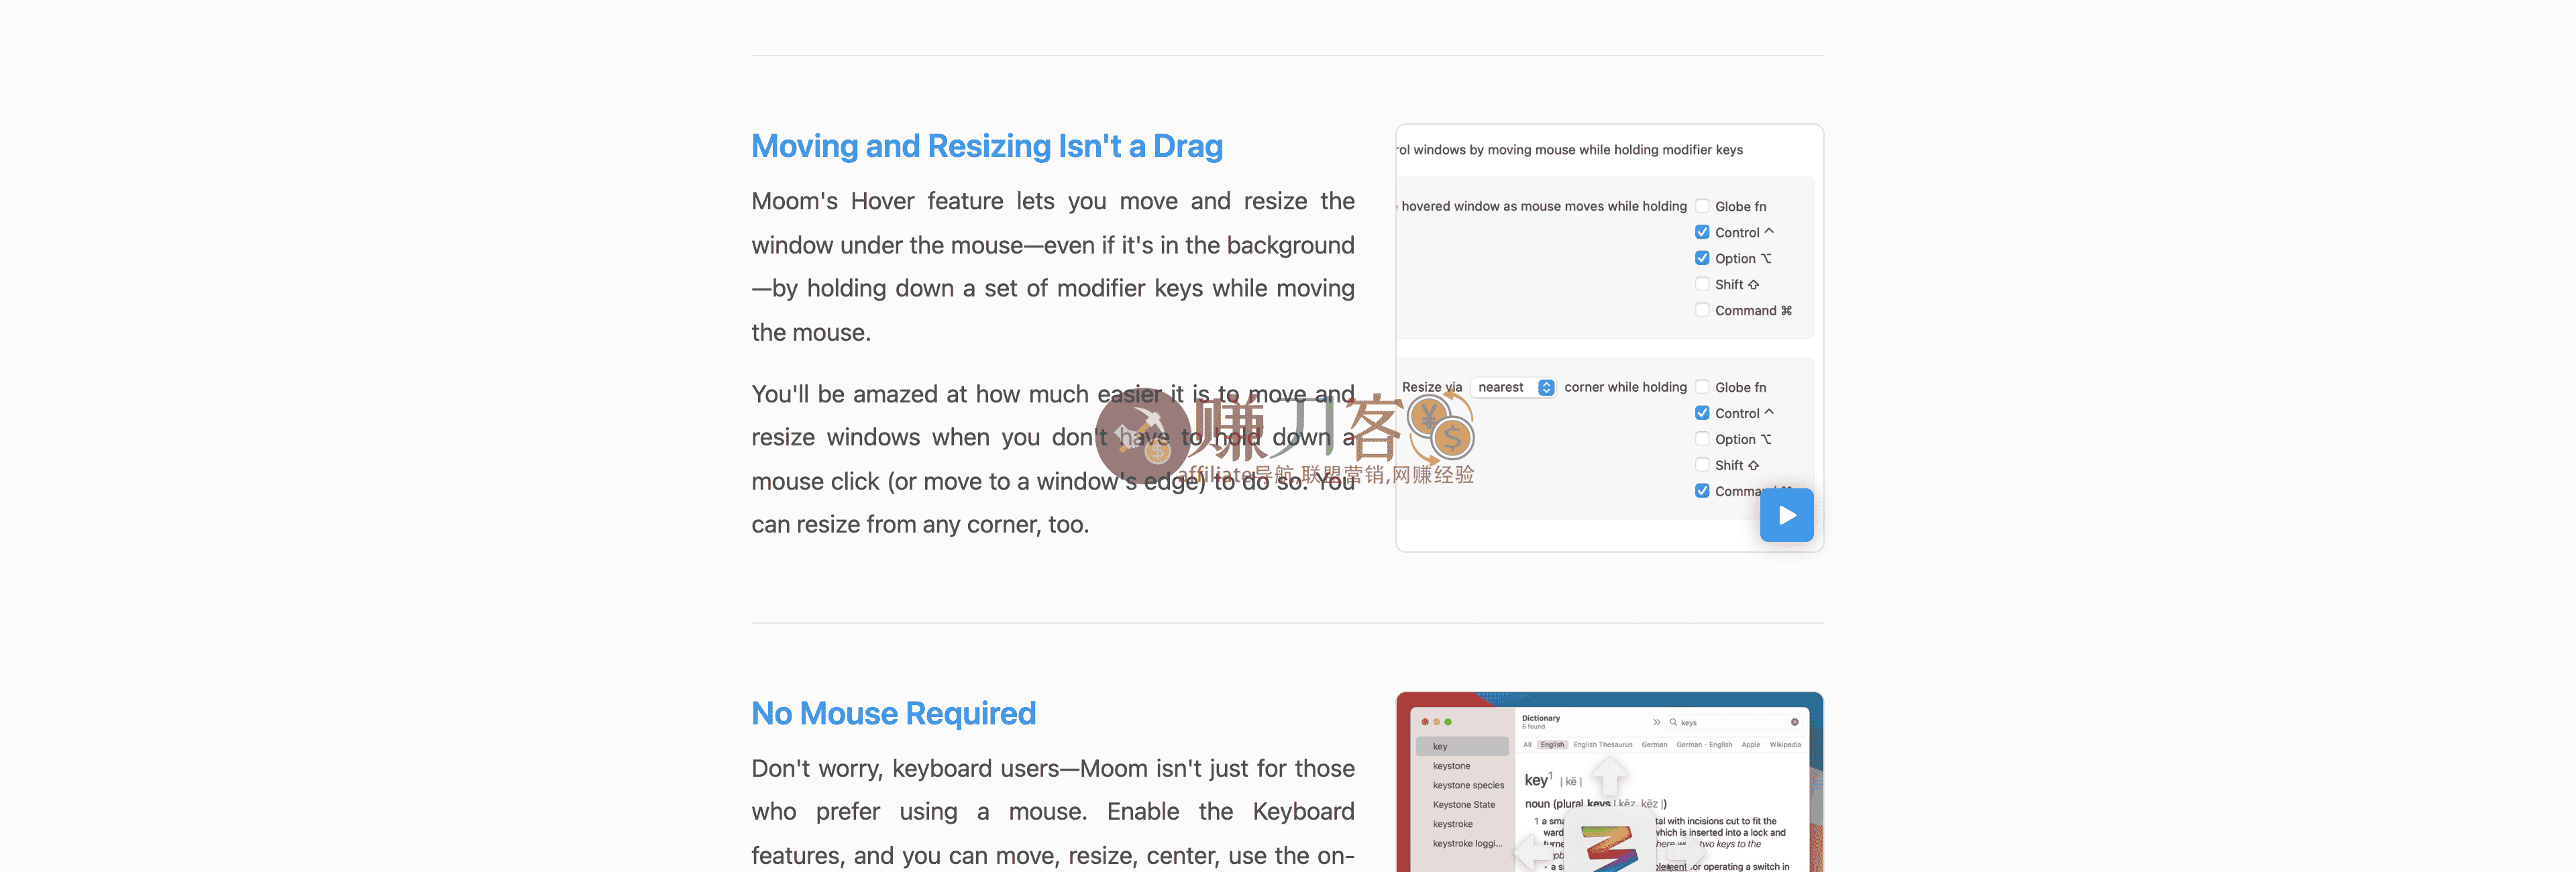The image size is (2576, 872).
Task: Click the keys search input field
Action: click(1732, 722)
